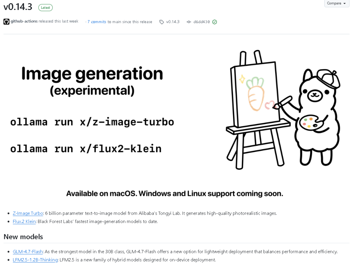351x264 pixels.
Task: Open the github-actions author profile link
Action: click(x=24, y=21)
